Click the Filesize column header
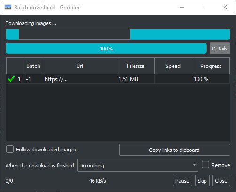Image resolution: width=236 pixels, height=192 pixels. [135, 66]
